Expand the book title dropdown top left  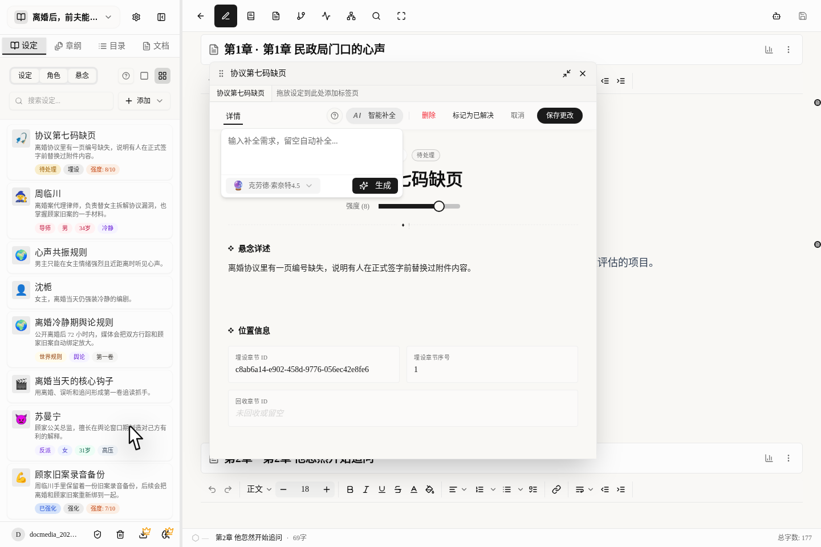[x=108, y=17]
